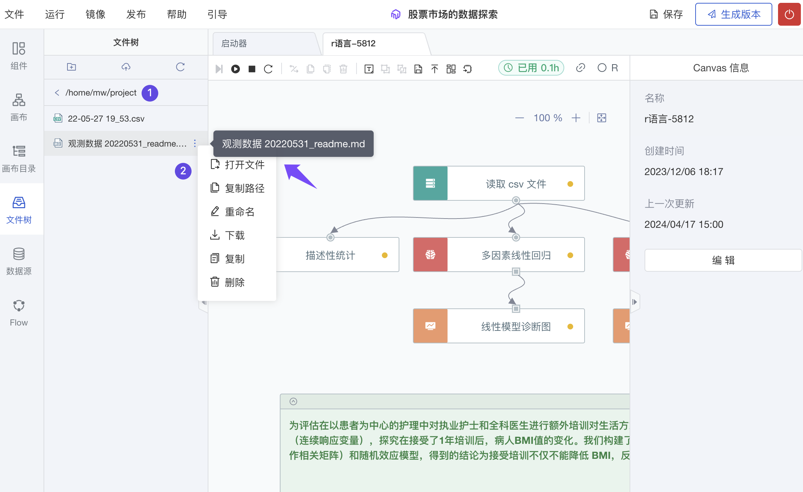
Task: Click the new folder icon in file tree
Action: [71, 67]
